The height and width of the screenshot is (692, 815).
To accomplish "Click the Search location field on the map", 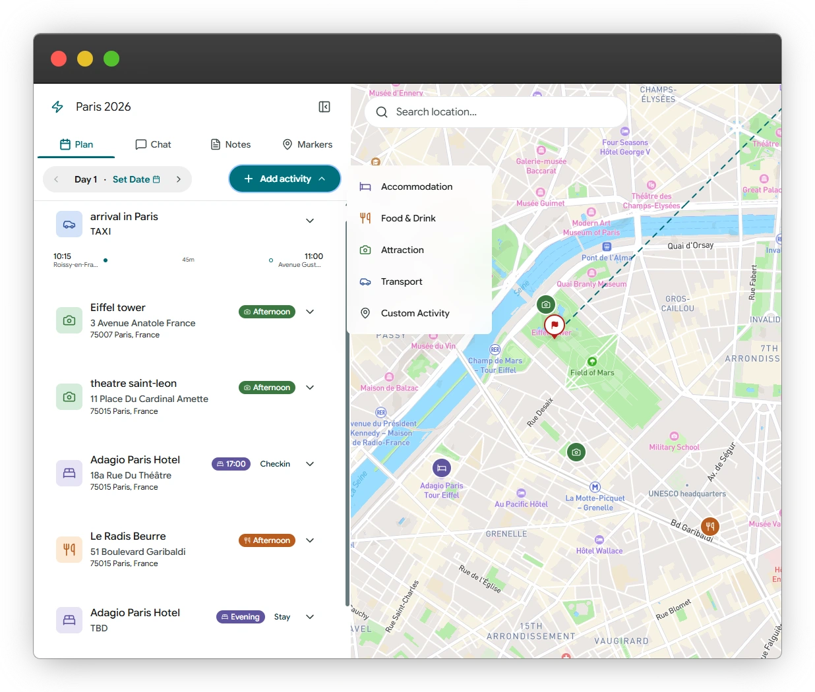I will pos(496,112).
